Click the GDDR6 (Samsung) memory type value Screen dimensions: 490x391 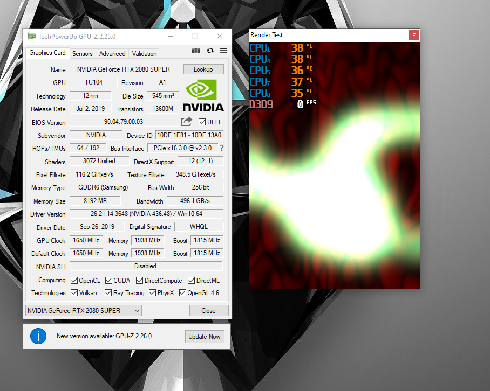(x=103, y=187)
